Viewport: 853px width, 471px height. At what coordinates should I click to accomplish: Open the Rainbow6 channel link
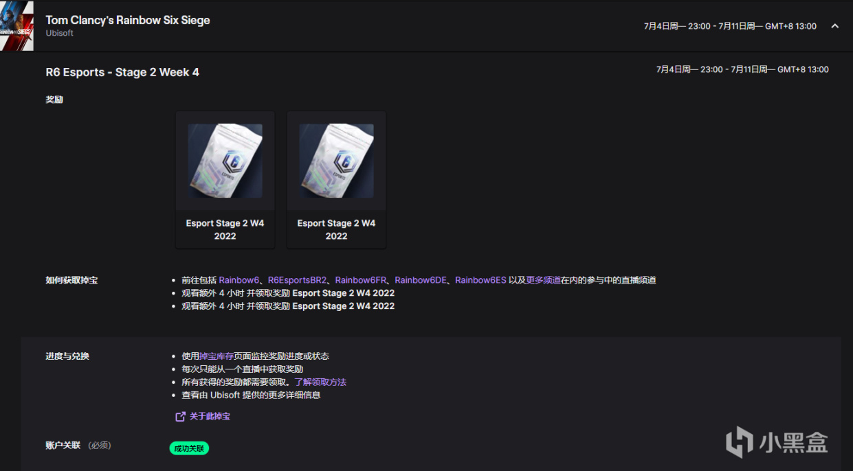pos(239,280)
